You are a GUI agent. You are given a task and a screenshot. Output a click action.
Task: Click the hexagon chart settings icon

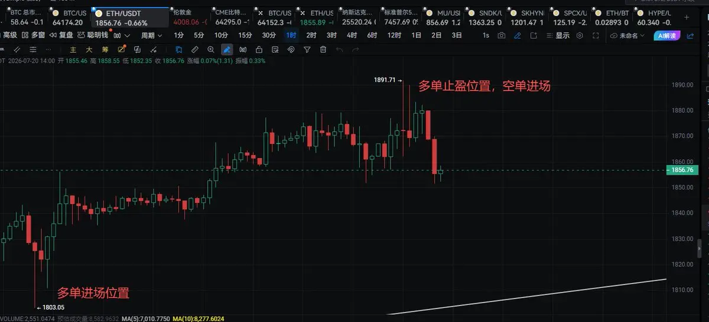point(580,35)
